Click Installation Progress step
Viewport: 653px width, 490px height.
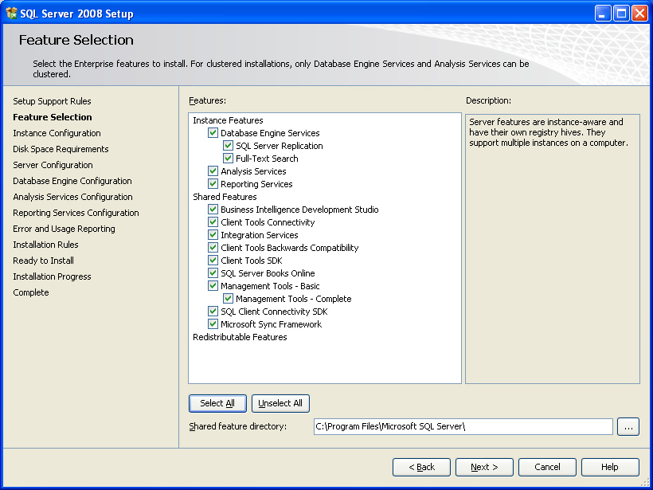pos(52,276)
